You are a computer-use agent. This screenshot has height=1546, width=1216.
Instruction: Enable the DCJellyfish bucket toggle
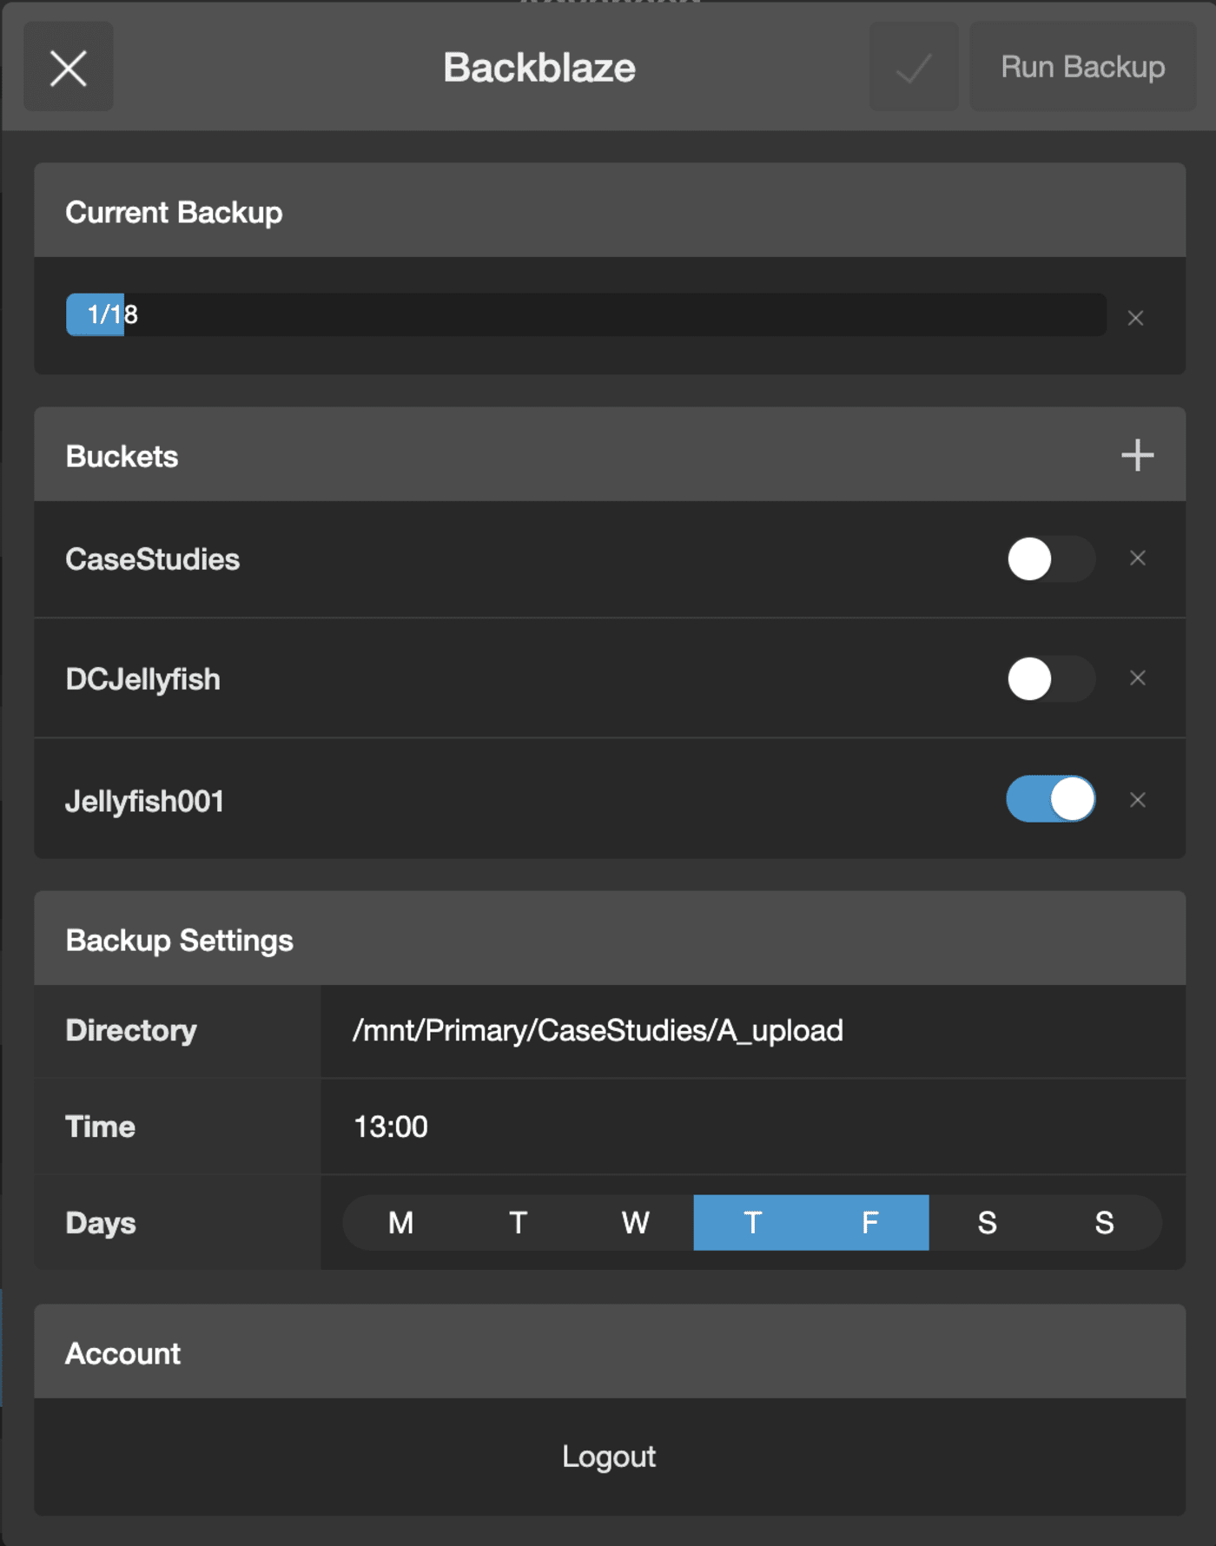1051,678
